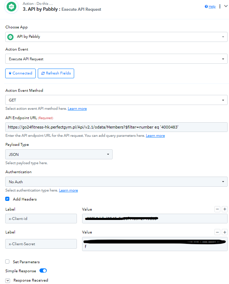The width and height of the screenshot is (229, 284).
Task: Click the step title "API by Pabbly : Execute API Request"
Action: point(62,9)
